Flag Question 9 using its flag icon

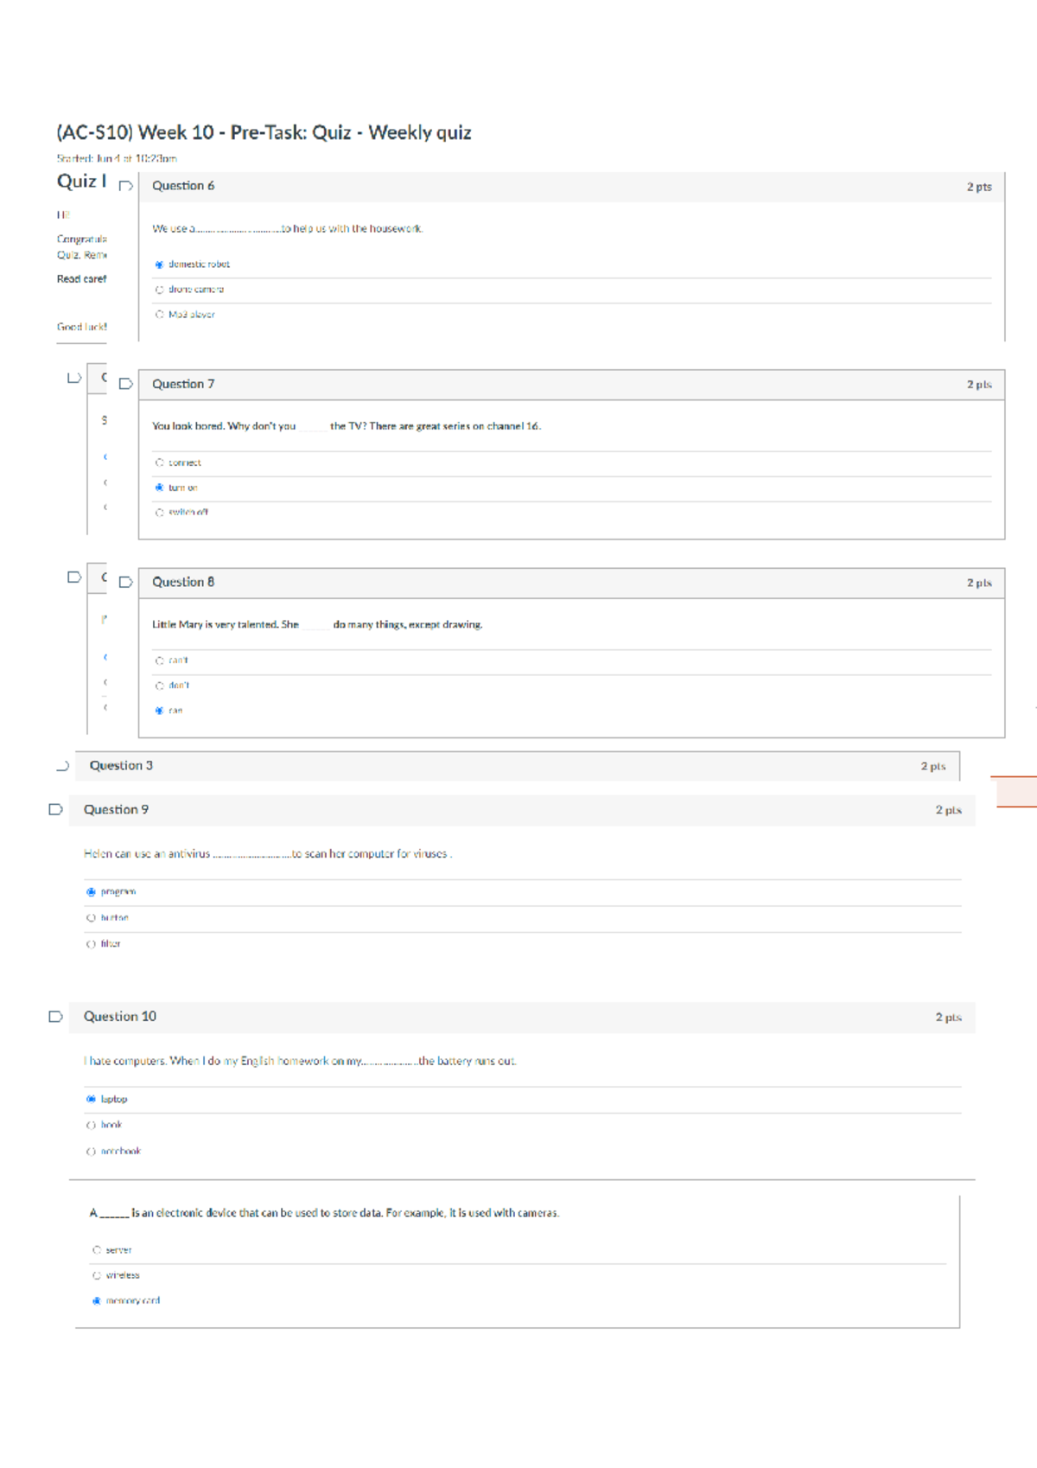tap(56, 809)
